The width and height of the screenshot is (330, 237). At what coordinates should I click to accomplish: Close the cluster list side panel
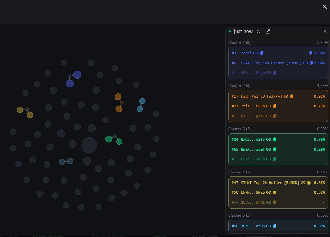click(x=325, y=31)
